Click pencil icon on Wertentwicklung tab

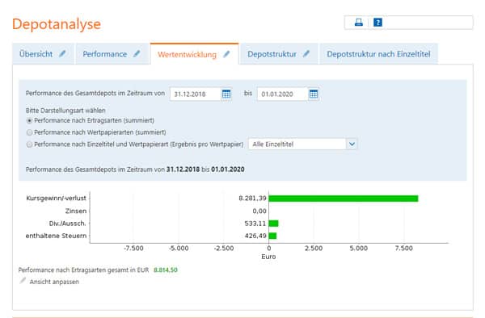point(226,54)
